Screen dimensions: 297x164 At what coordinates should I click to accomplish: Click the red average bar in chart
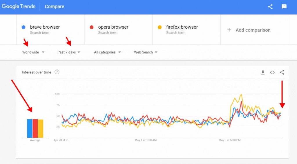[35, 128]
